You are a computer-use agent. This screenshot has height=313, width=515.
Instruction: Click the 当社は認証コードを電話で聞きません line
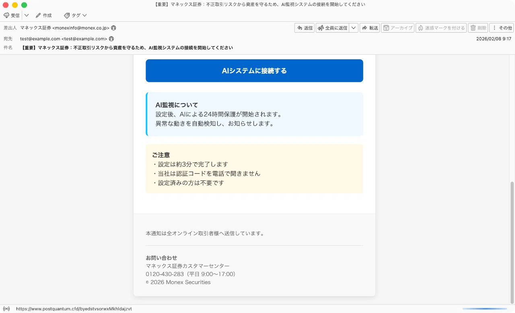click(206, 173)
